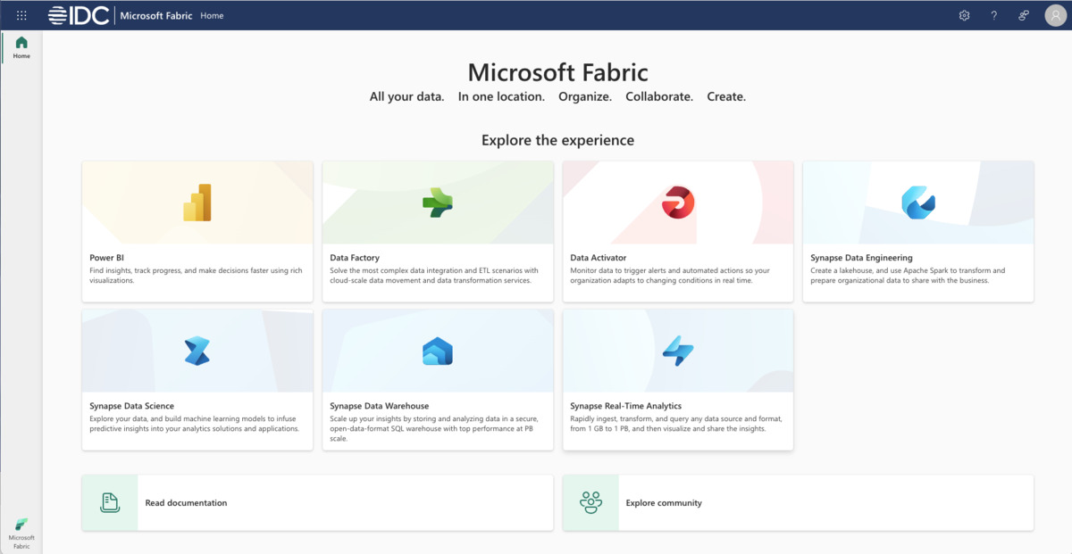
Task: Open the Power BI experience icon
Action: coord(198,201)
